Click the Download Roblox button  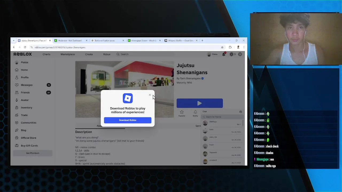[127, 120]
